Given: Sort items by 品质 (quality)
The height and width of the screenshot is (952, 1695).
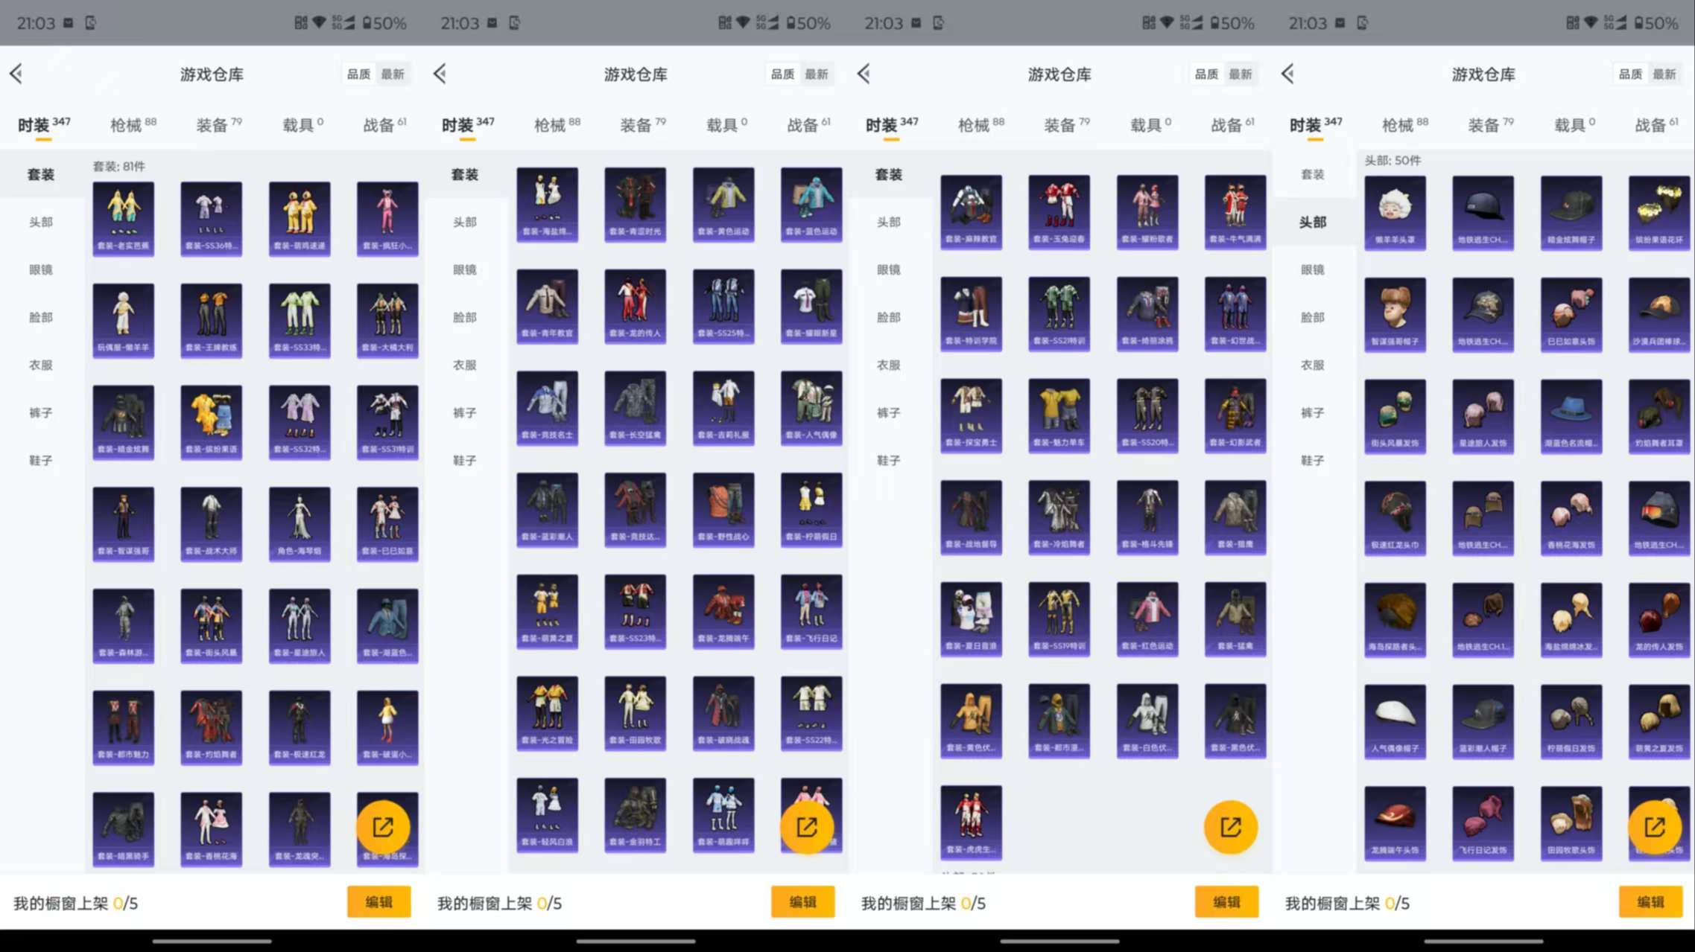Looking at the screenshot, I should coord(361,74).
